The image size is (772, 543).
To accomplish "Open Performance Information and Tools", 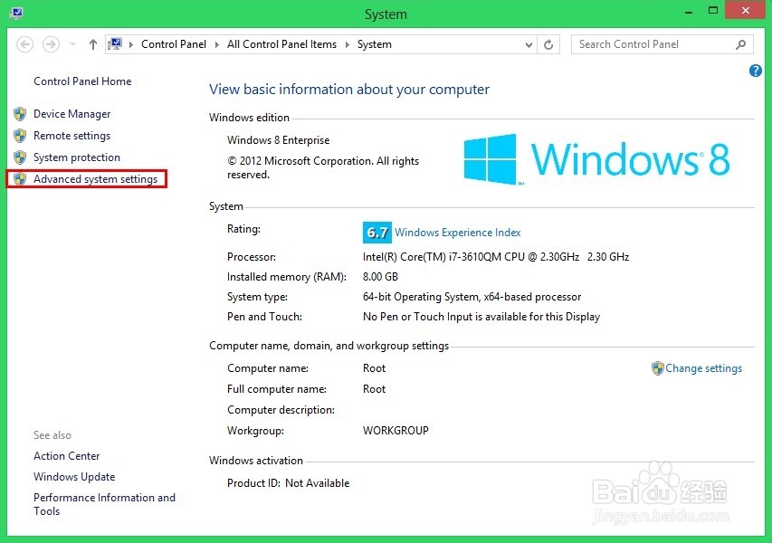I will tap(104, 504).
